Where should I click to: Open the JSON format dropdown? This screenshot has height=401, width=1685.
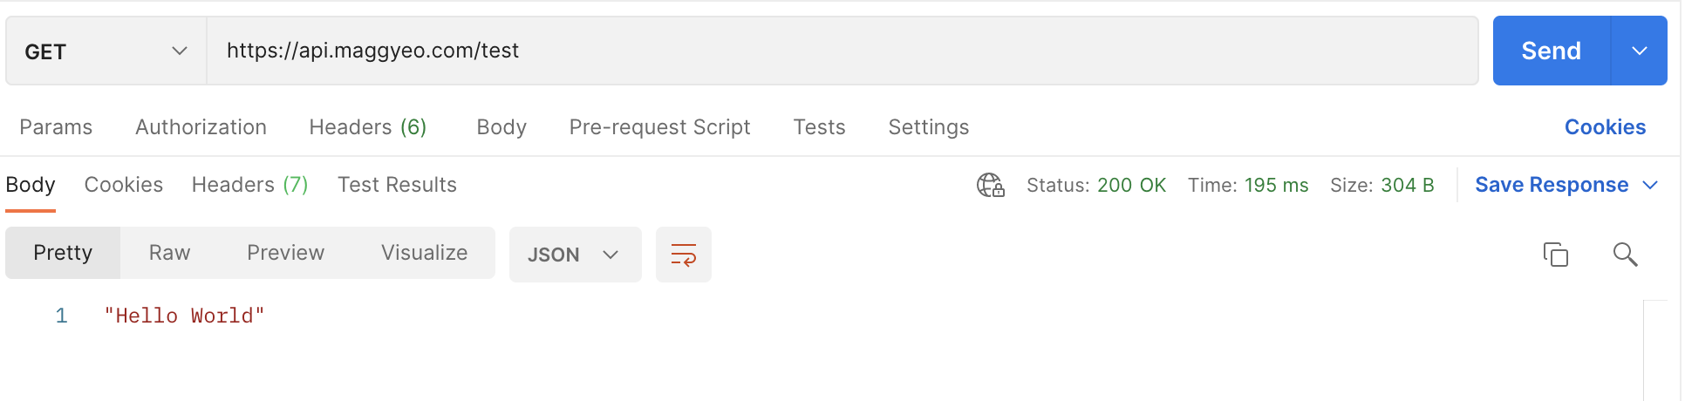[x=574, y=255]
